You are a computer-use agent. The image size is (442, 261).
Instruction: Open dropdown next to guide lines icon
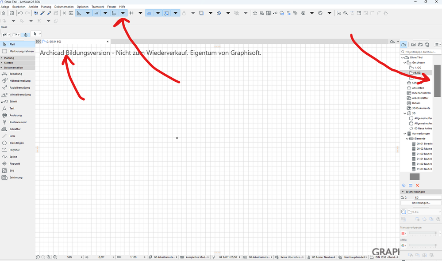tap(88, 13)
